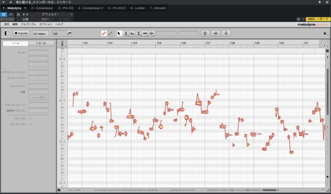This screenshot has height=194, width=331.
Task: Click the 130 tempo field
Action: (x=59, y=34)
